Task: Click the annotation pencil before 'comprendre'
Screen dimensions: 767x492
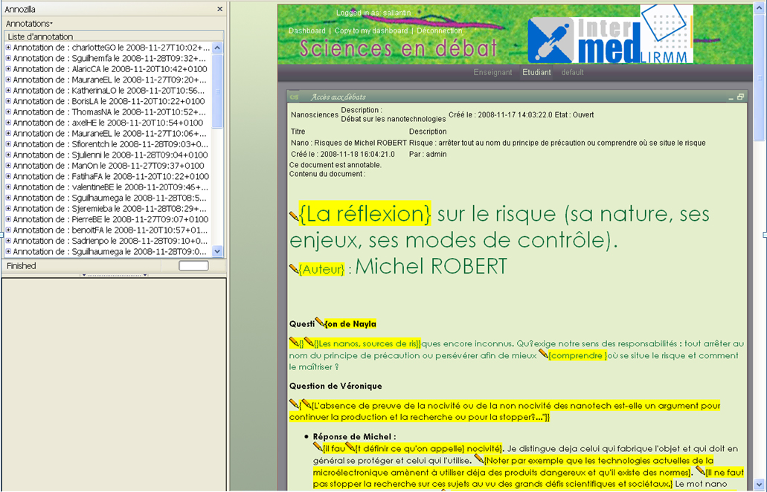Action: pyautogui.click(x=544, y=356)
